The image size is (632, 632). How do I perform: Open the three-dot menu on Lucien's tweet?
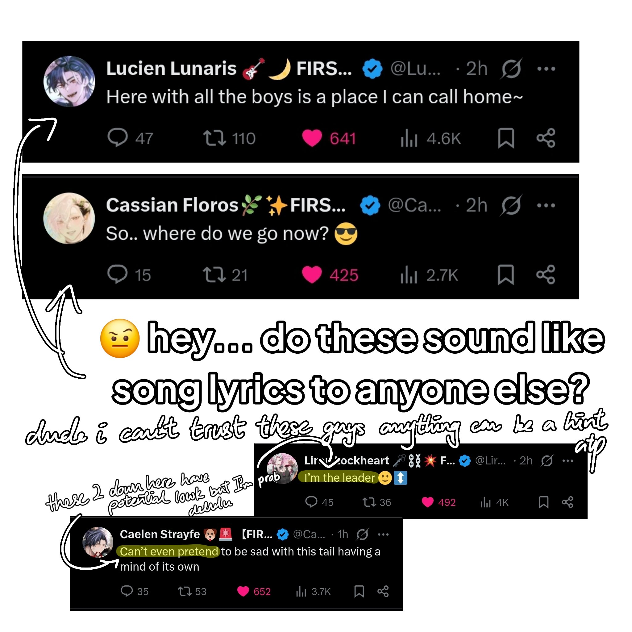pos(546,69)
